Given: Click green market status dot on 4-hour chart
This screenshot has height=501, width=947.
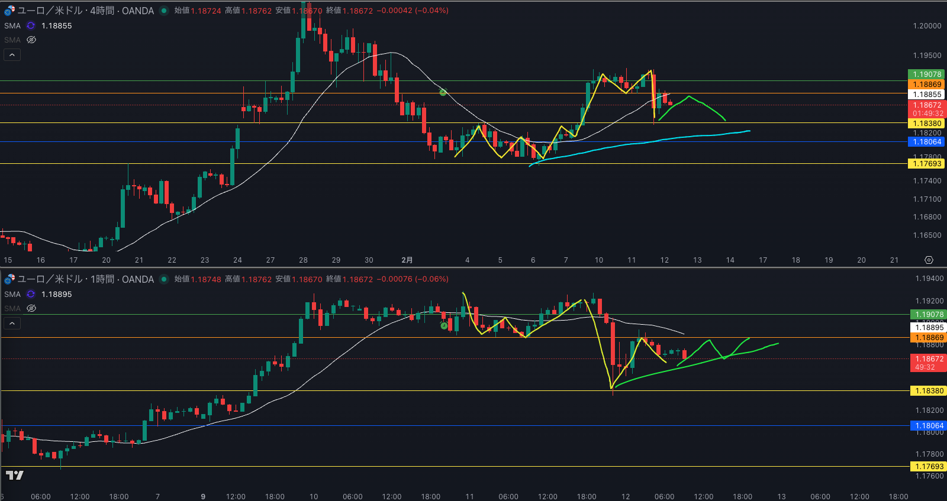Looking at the screenshot, I should [164, 11].
